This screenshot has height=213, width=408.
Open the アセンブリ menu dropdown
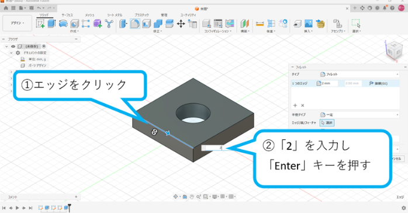click(x=338, y=31)
